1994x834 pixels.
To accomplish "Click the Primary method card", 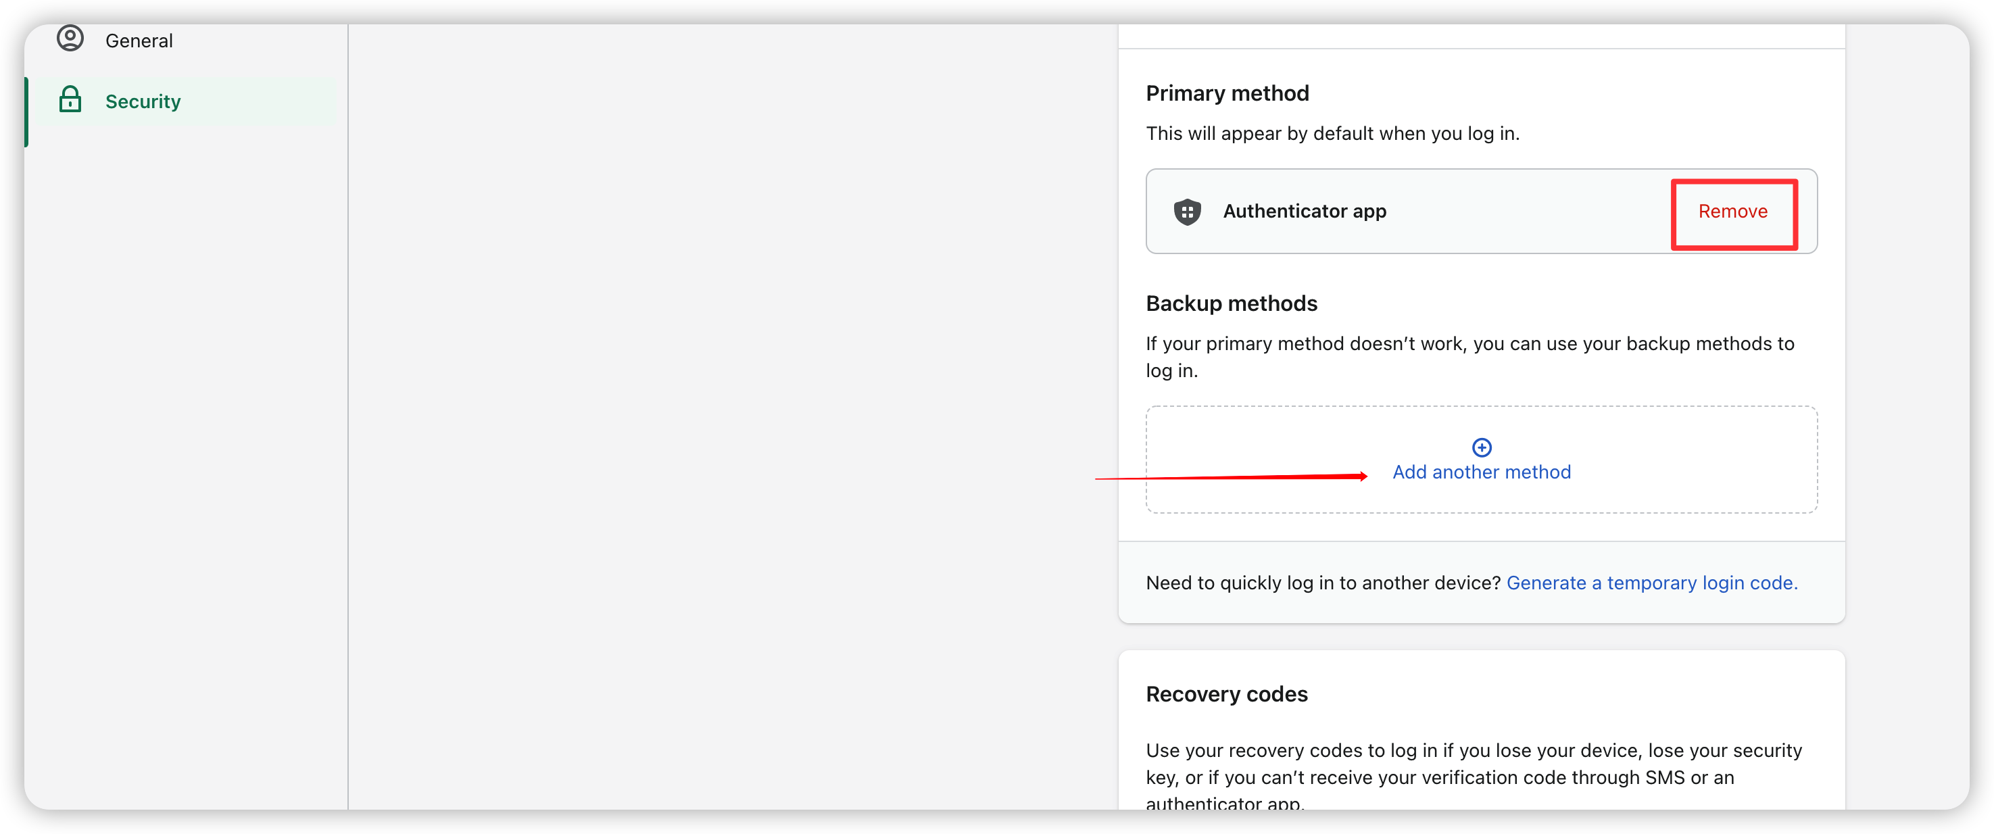I will click(x=1481, y=210).
